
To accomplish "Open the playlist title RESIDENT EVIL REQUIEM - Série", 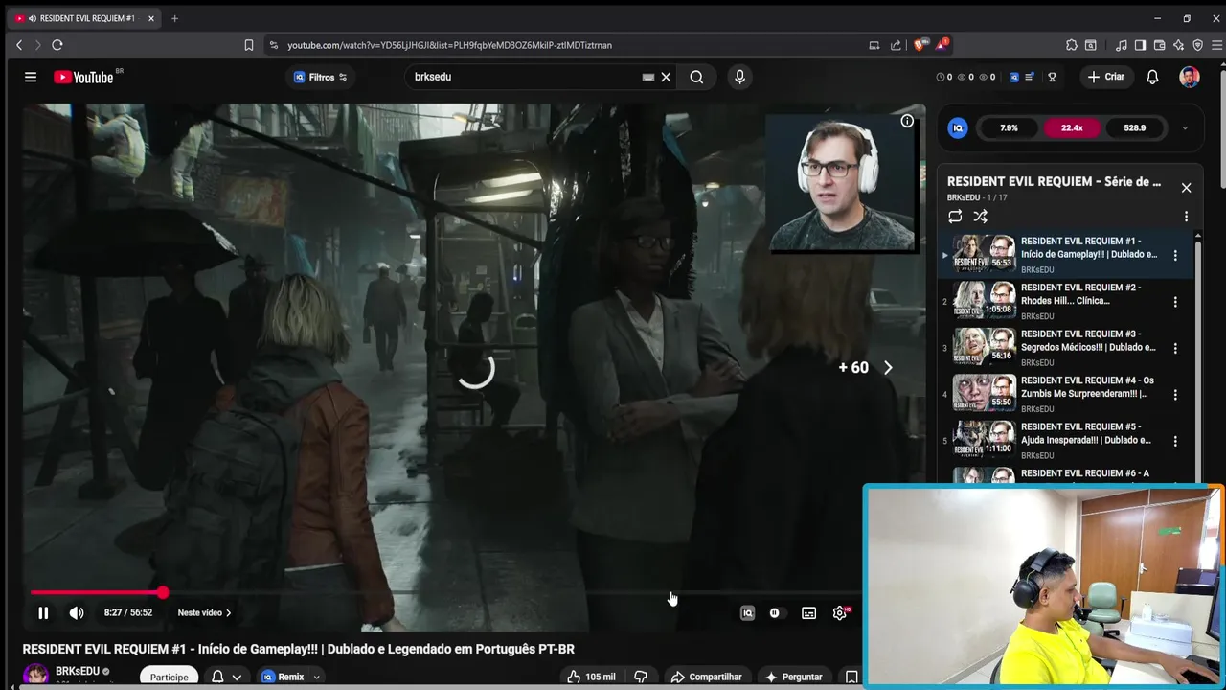I will [x=1054, y=181].
